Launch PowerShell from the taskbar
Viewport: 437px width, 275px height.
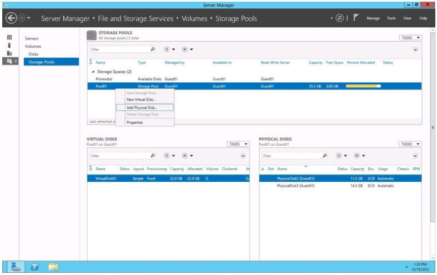point(35,267)
